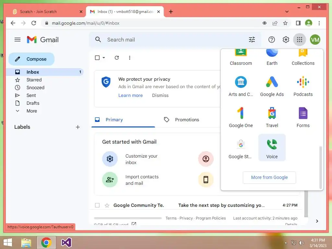Open Arts and Culture app
332x249 pixels.
point(241,86)
